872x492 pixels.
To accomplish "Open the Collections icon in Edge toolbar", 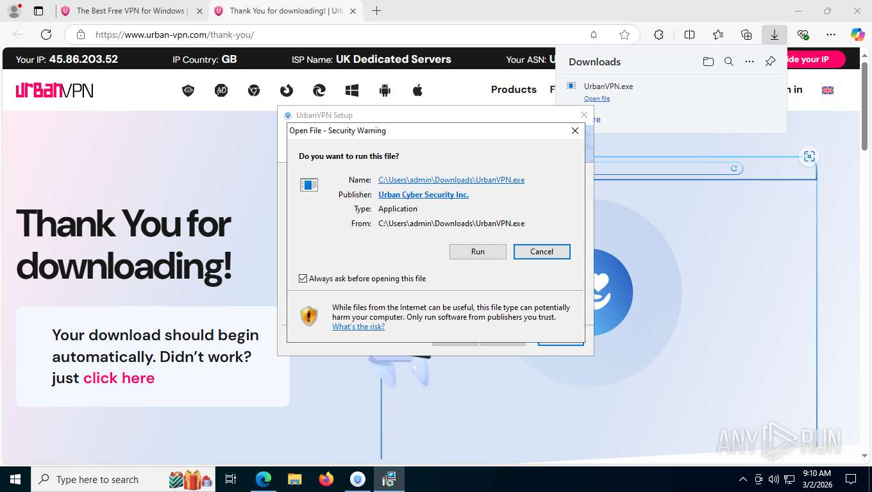I will pos(746,35).
